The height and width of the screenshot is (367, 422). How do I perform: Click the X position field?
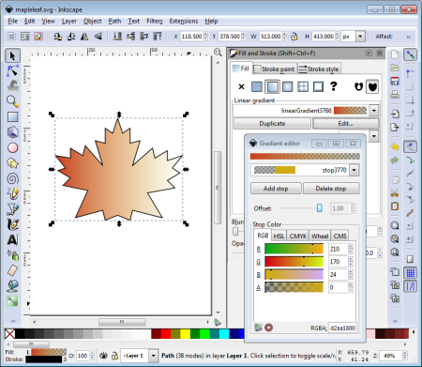191,37
